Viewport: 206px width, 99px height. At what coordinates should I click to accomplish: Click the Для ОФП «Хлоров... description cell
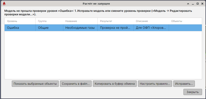[x=151, y=28]
